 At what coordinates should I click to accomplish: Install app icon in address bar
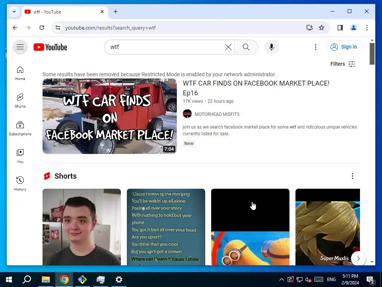pyautogui.click(x=309, y=28)
